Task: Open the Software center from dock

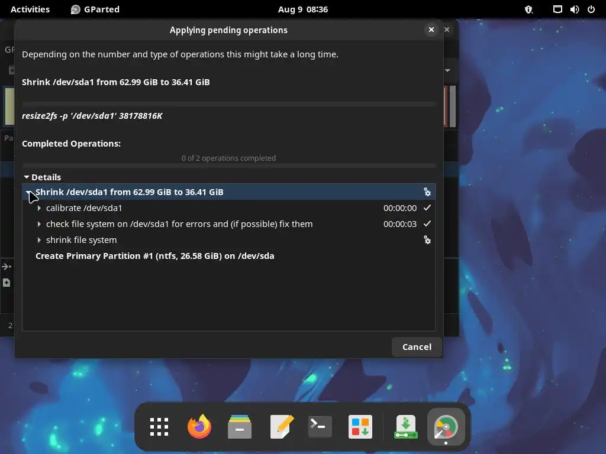Action: tap(360, 427)
